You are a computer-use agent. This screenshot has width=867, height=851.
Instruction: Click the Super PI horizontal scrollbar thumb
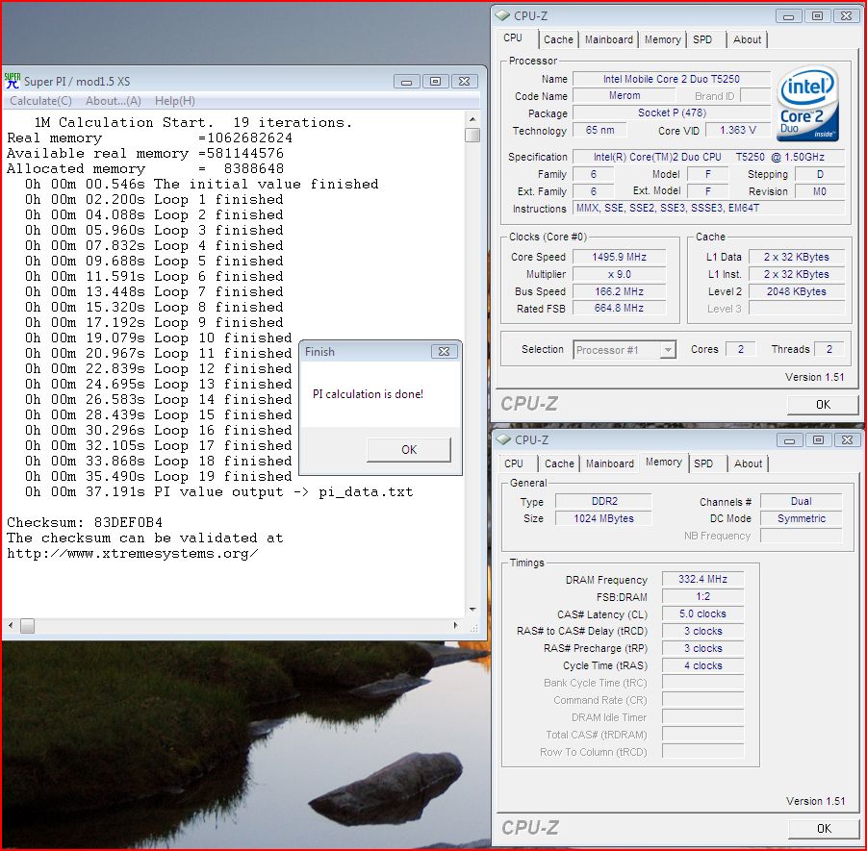27,626
